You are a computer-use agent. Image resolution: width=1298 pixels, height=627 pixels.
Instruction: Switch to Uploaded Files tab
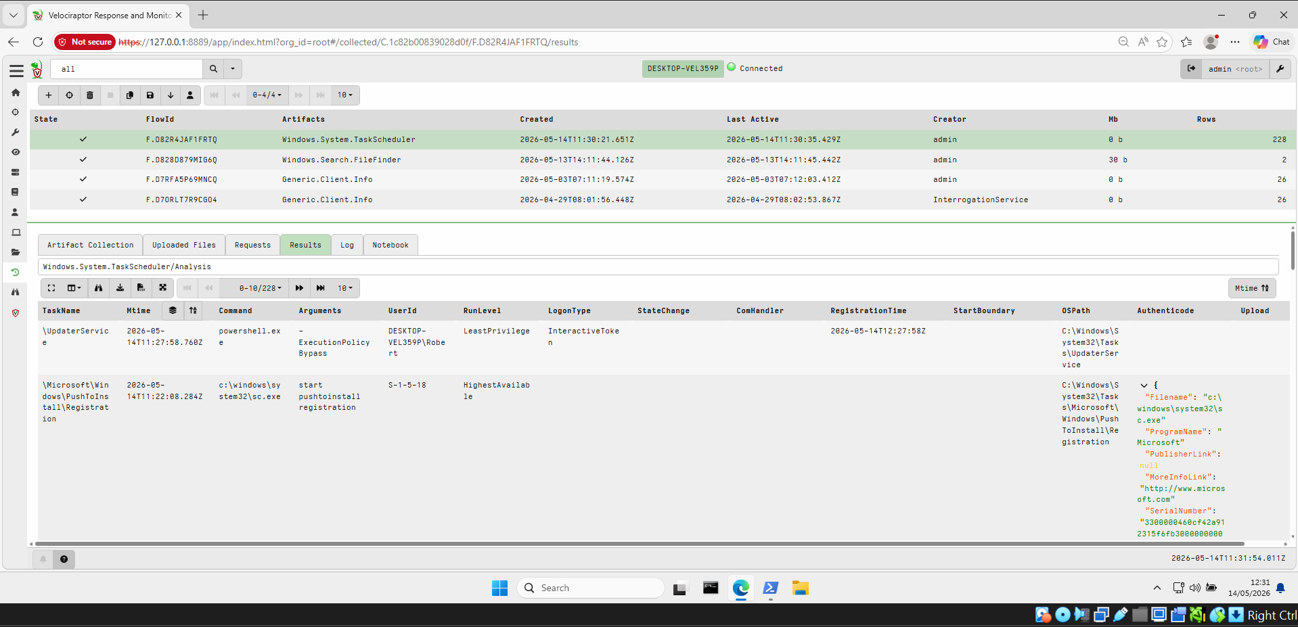(184, 245)
